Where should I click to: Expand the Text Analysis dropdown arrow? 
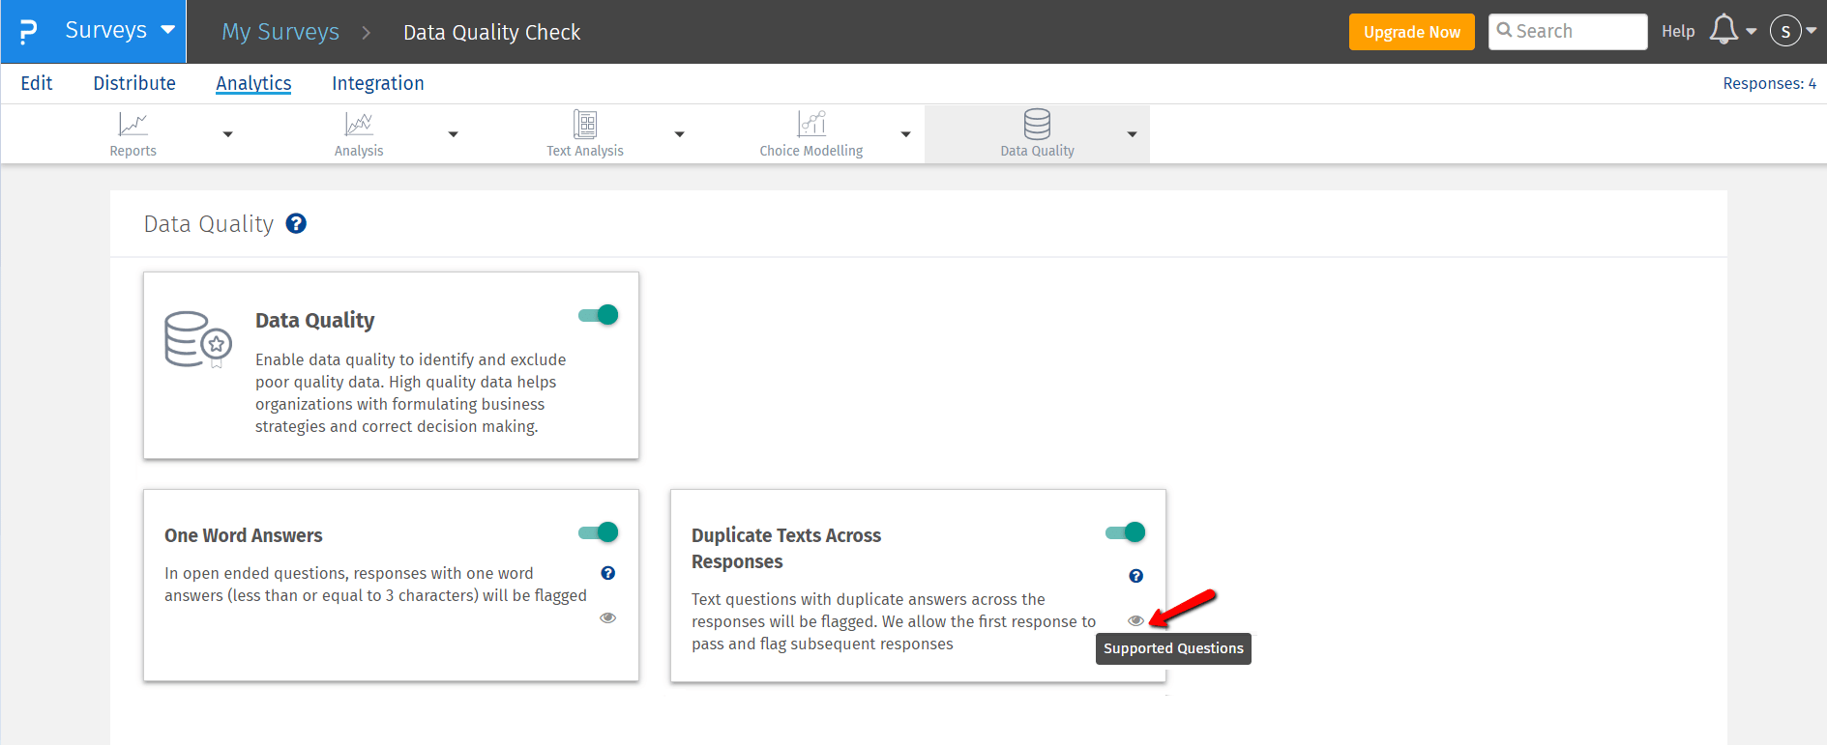(680, 134)
